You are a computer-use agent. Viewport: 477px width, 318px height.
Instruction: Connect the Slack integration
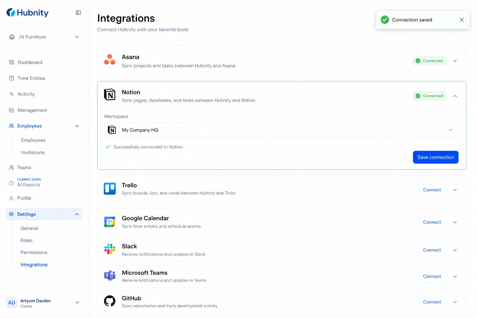point(432,250)
